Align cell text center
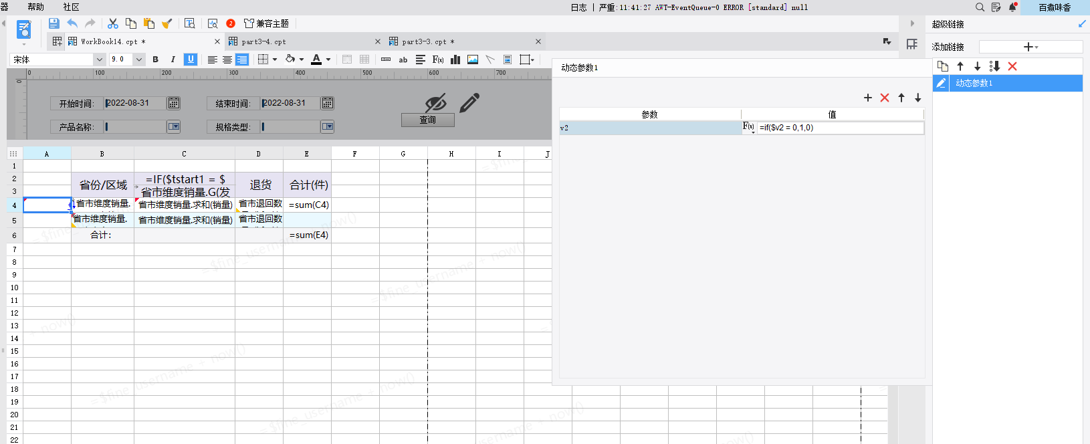This screenshot has height=444, width=1090. click(227, 60)
